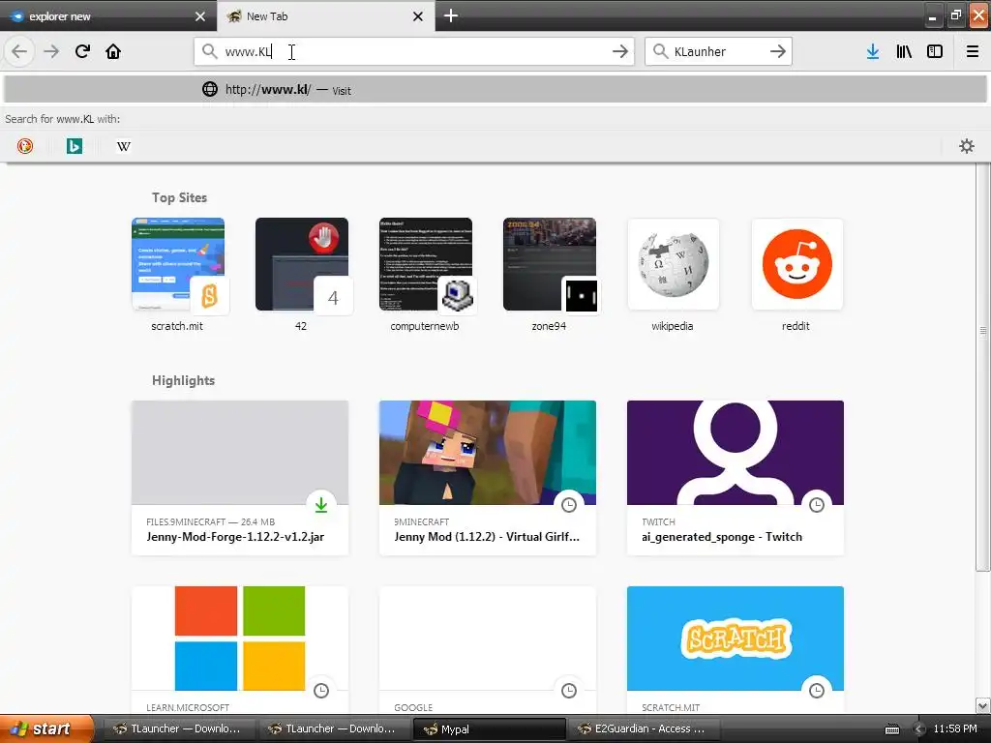Screen dimensions: 991x743
Task: Search with DuckDuckGo engine icon
Action: click(24, 146)
